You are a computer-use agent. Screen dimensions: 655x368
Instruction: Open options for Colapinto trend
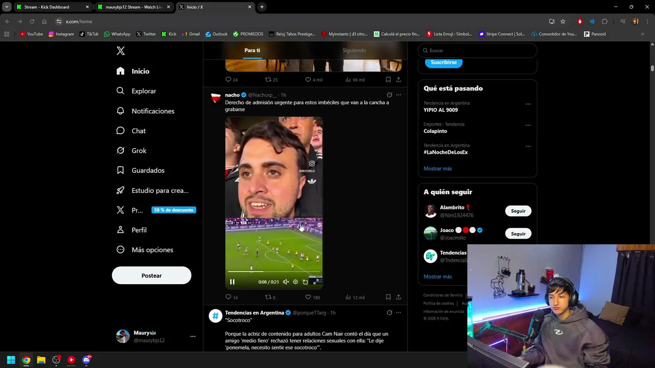point(528,125)
